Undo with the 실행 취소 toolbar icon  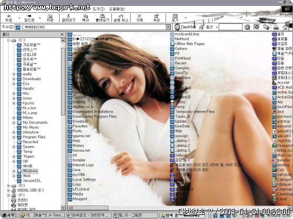coord(121,18)
